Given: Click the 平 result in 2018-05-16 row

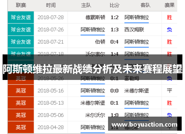Looking at the screenshot, I should click(x=169, y=91).
